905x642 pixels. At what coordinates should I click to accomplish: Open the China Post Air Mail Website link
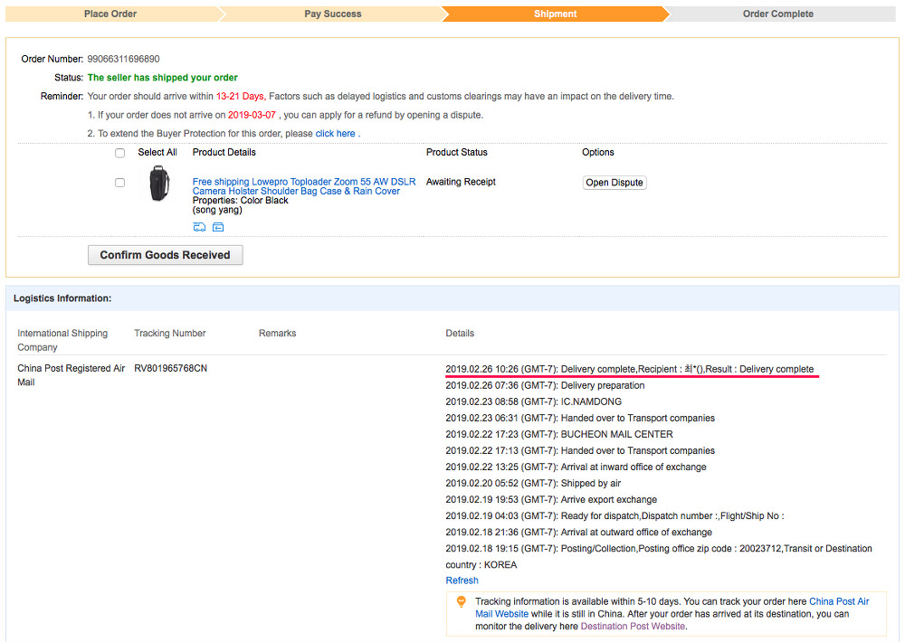(839, 601)
